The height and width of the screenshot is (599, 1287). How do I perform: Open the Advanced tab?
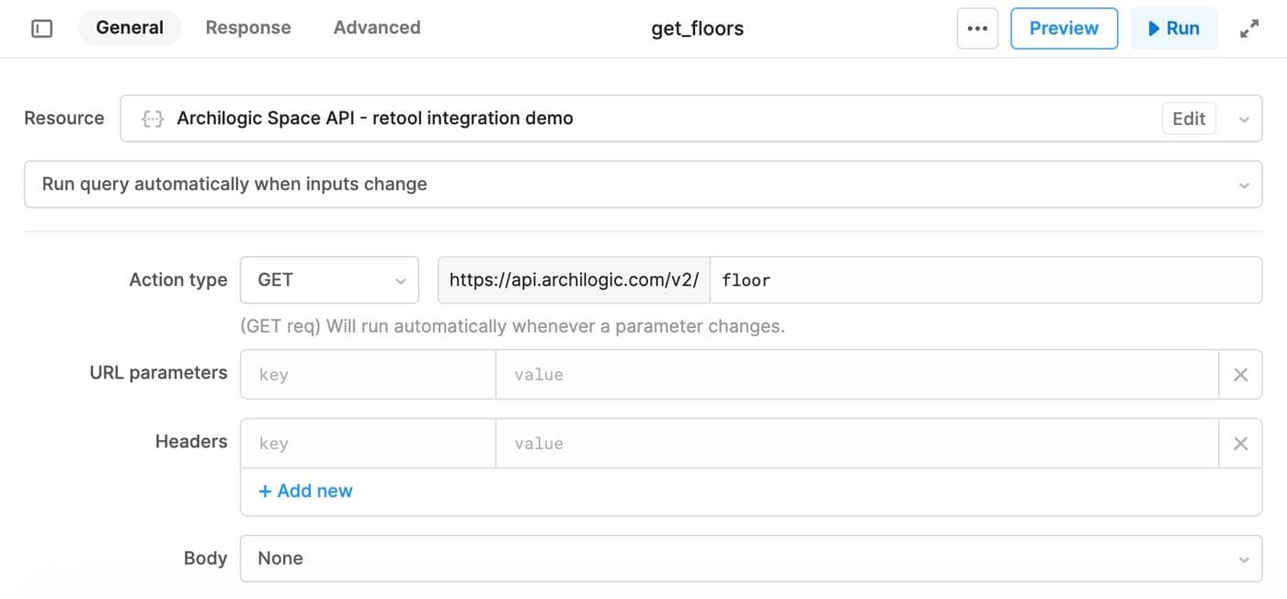point(377,28)
